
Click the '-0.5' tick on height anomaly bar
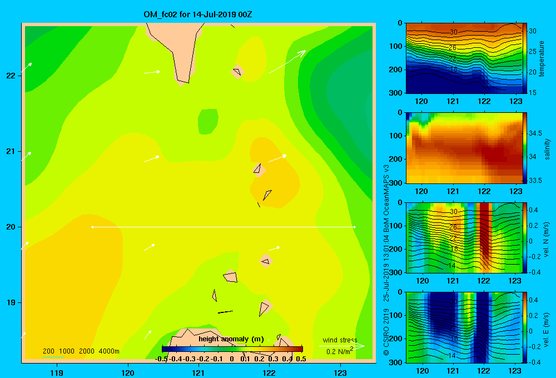(x=162, y=359)
